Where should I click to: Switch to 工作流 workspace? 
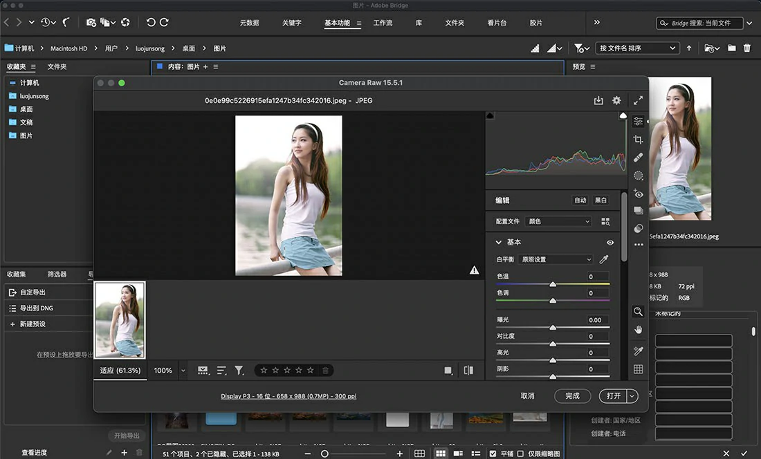[x=383, y=23]
